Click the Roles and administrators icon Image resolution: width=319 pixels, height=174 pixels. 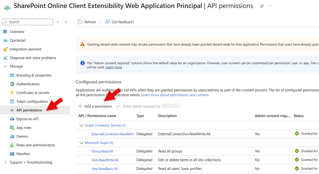pos(12,145)
